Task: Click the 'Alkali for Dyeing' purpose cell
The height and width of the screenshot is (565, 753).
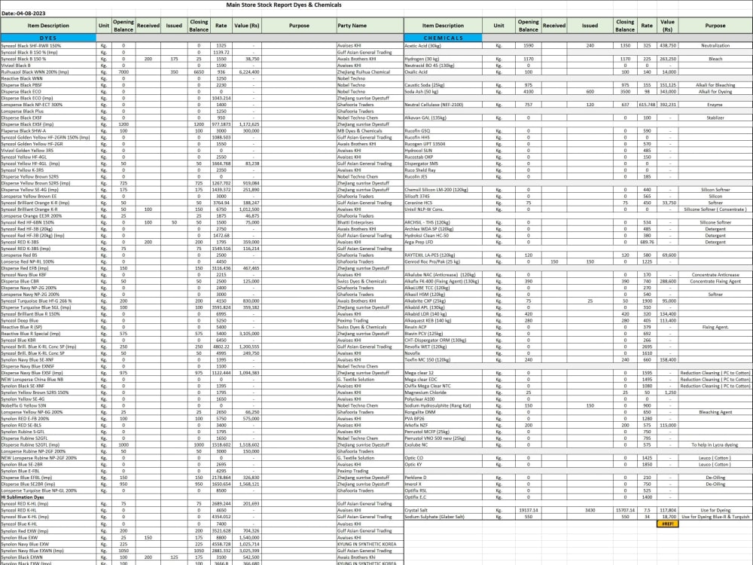Action: (715, 92)
